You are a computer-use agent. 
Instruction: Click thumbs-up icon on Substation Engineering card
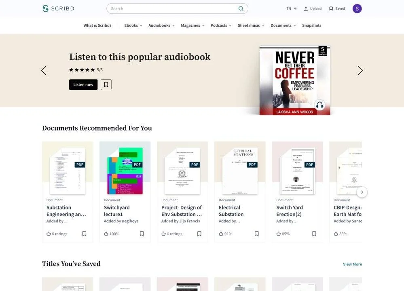[49, 234]
